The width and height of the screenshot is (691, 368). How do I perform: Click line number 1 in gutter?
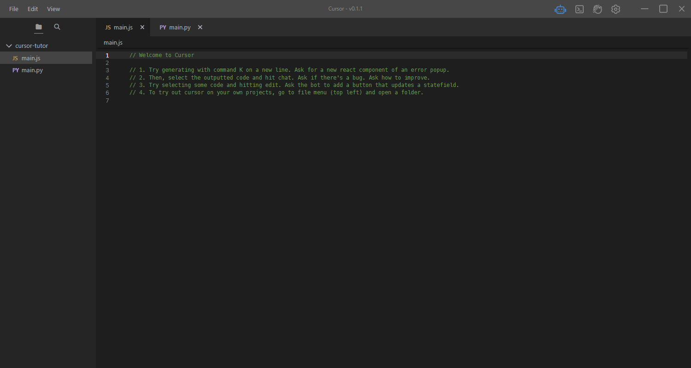107,55
